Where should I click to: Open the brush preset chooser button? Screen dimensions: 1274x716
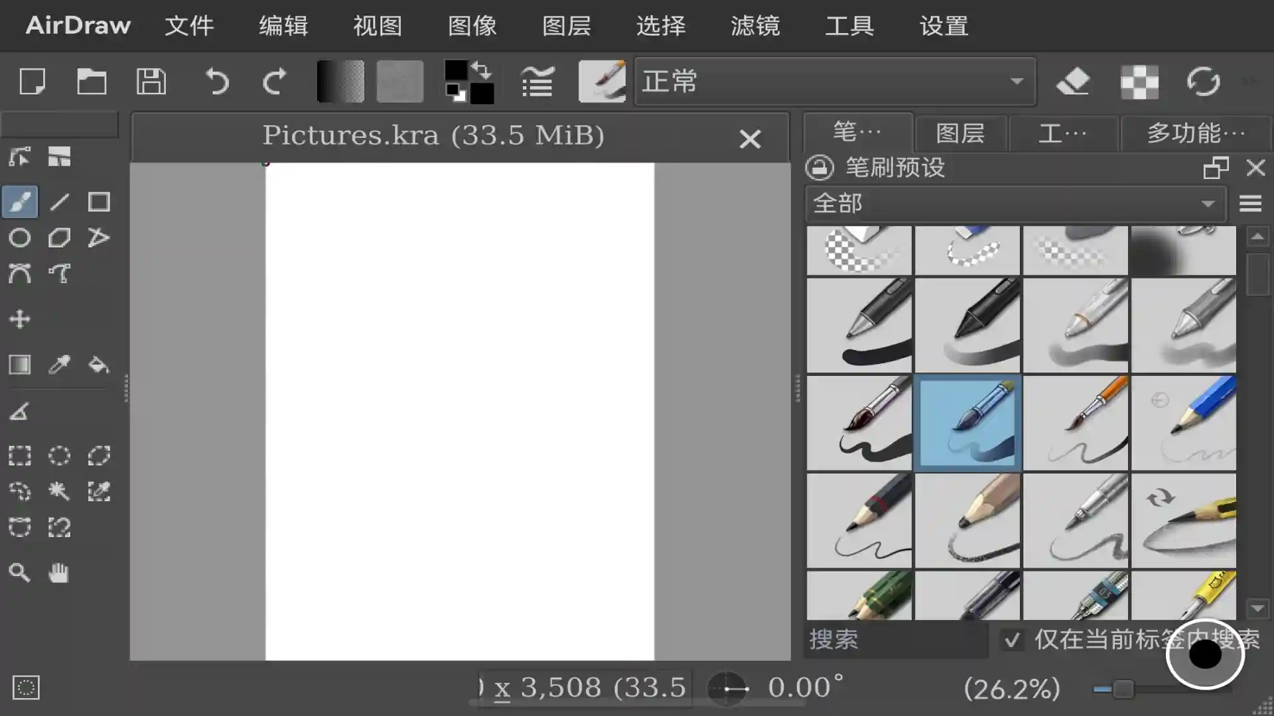(602, 82)
